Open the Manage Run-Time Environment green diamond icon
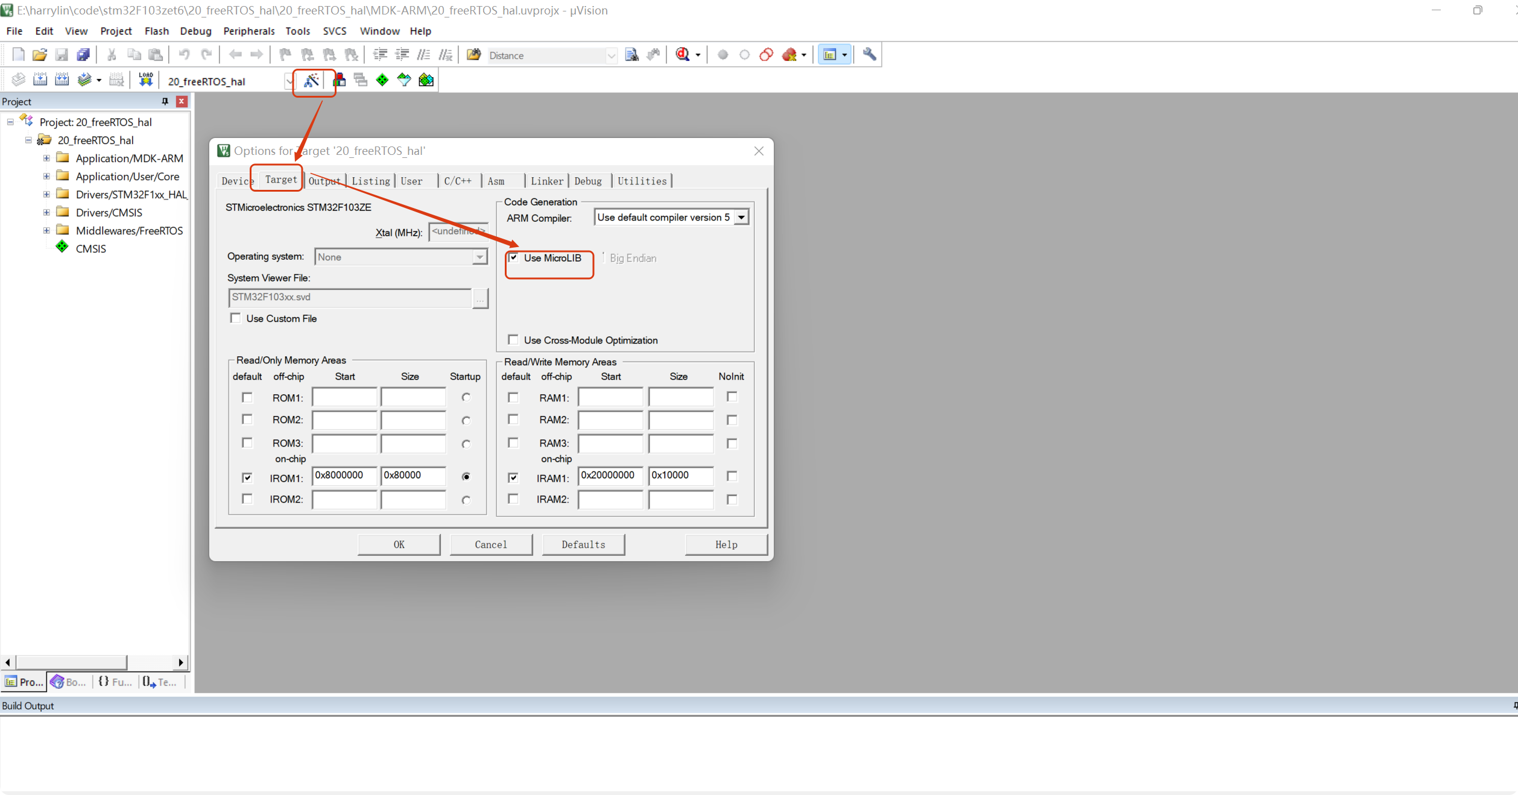The image size is (1518, 795). coord(382,80)
